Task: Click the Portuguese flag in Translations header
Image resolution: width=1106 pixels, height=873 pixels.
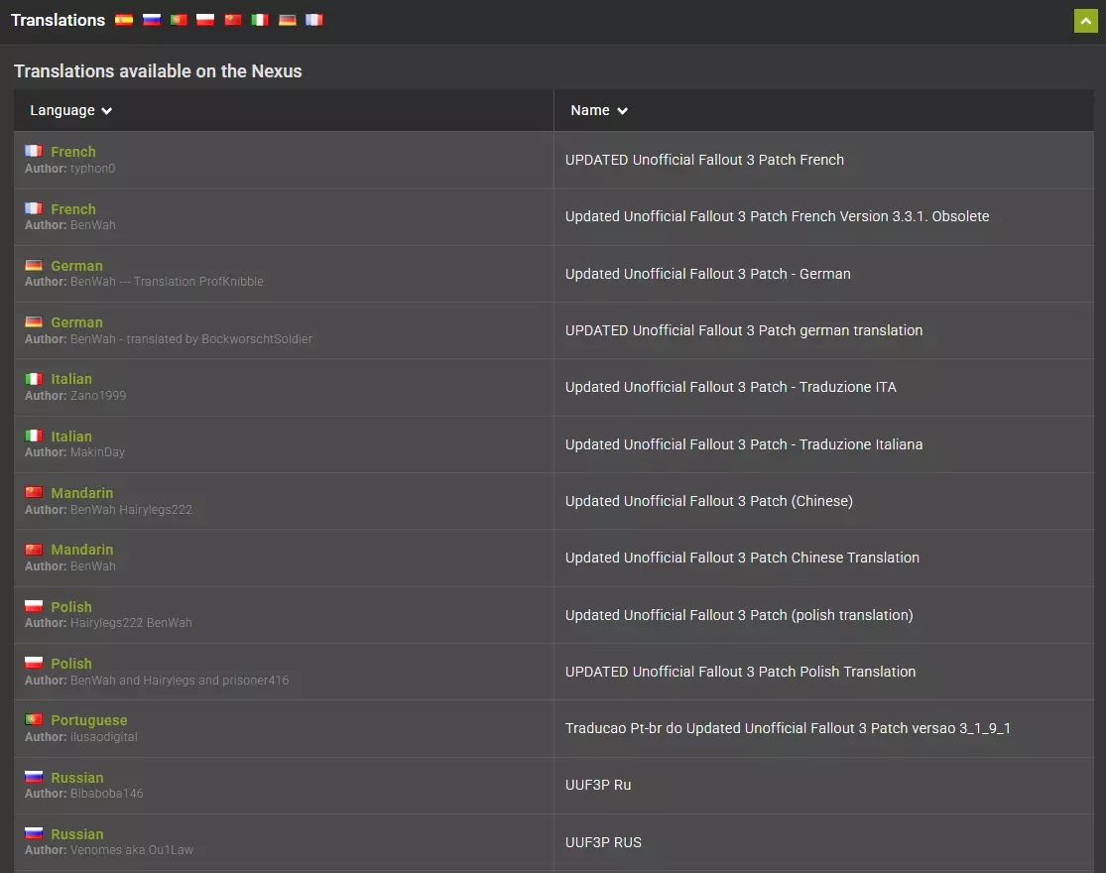Action: click(x=179, y=20)
